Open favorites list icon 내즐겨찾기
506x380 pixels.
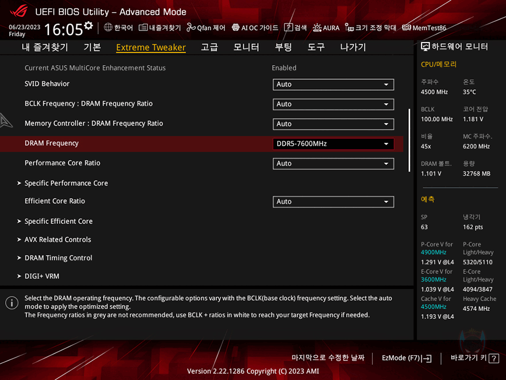coord(143,28)
